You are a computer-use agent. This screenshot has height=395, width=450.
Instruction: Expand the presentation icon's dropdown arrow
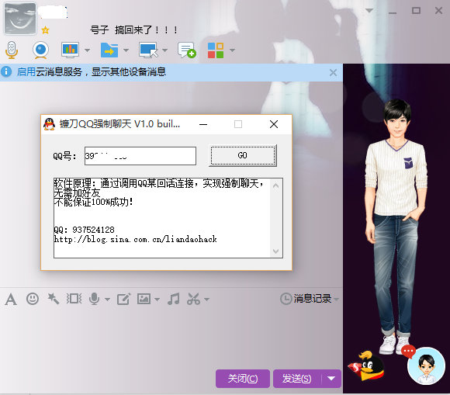[87, 50]
